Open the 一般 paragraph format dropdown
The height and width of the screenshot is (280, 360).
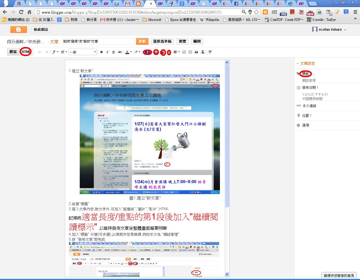83,52
